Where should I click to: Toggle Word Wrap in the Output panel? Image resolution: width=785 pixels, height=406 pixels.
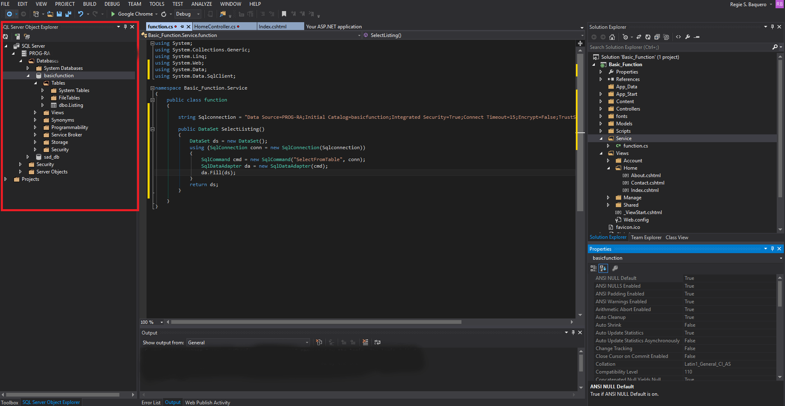377,342
